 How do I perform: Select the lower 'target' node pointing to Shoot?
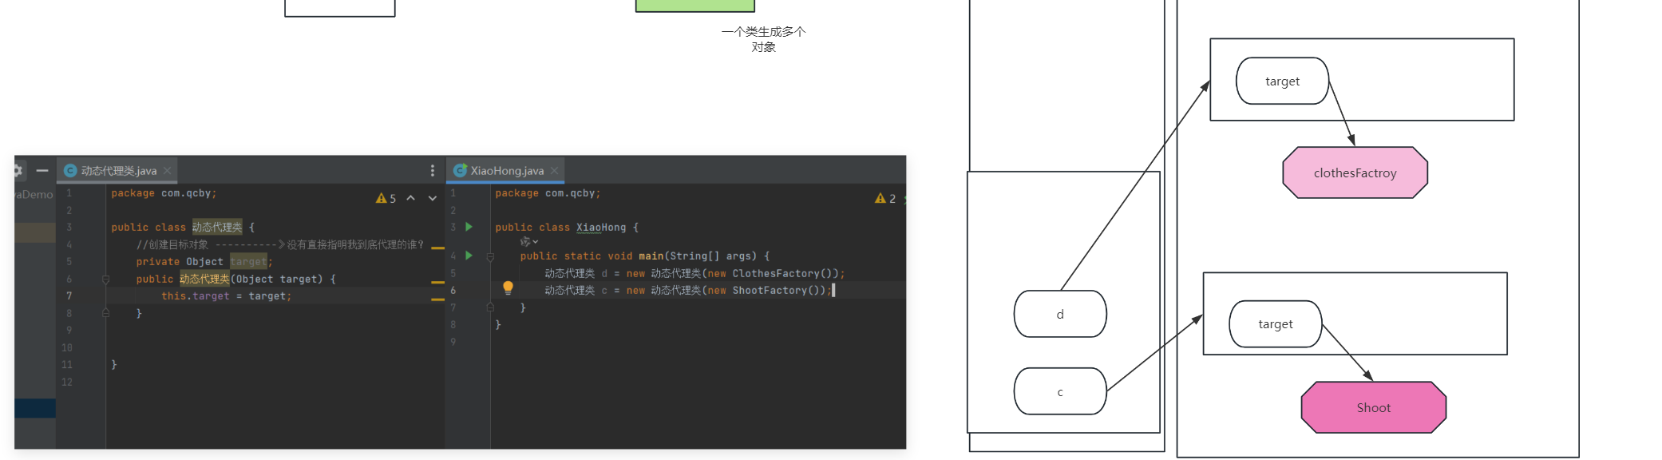(1276, 323)
